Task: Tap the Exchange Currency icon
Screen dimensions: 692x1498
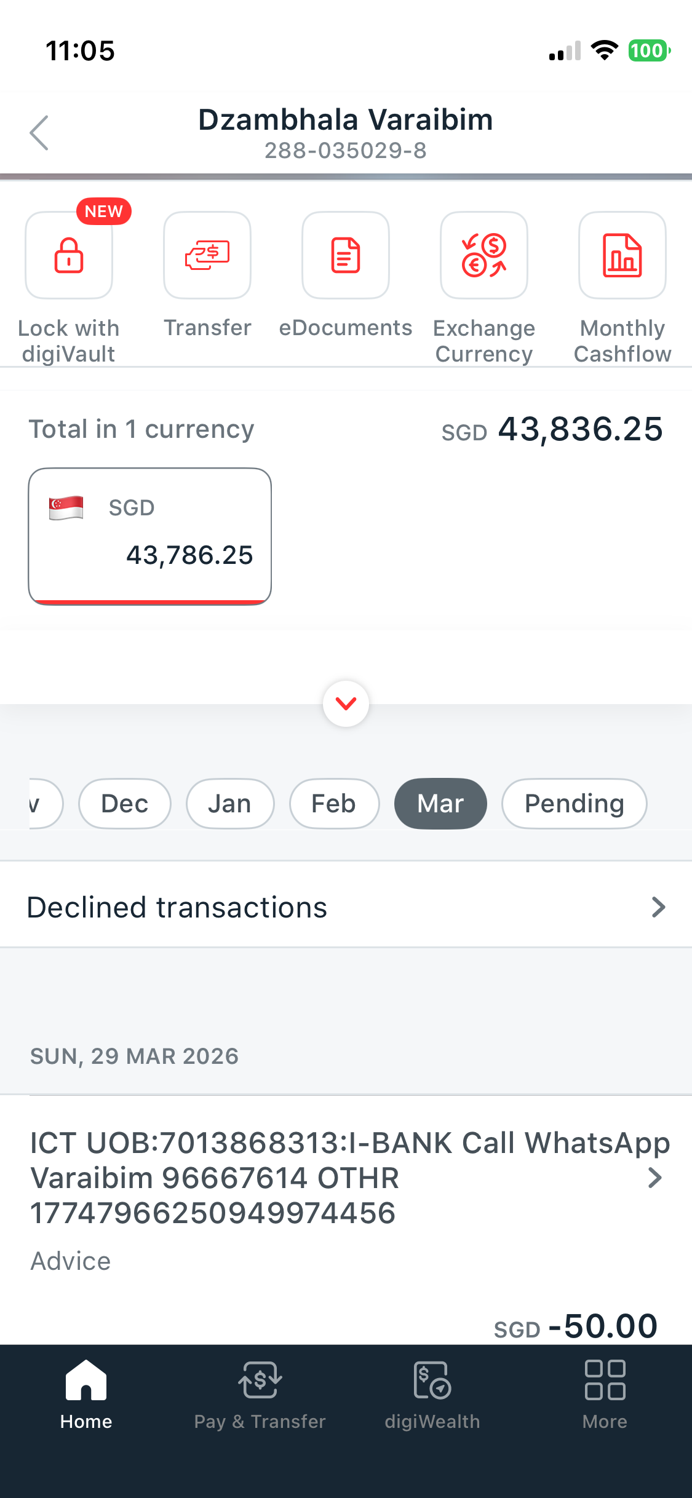Action: (x=484, y=255)
